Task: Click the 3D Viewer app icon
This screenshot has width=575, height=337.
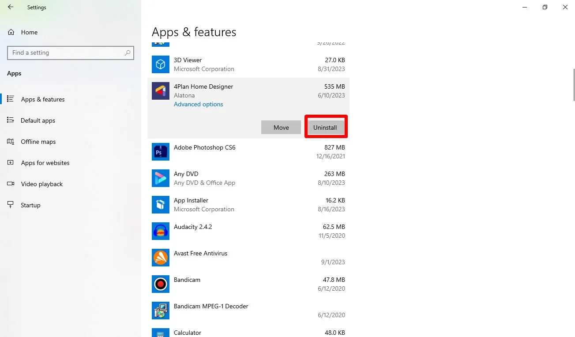Action: click(x=160, y=64)
